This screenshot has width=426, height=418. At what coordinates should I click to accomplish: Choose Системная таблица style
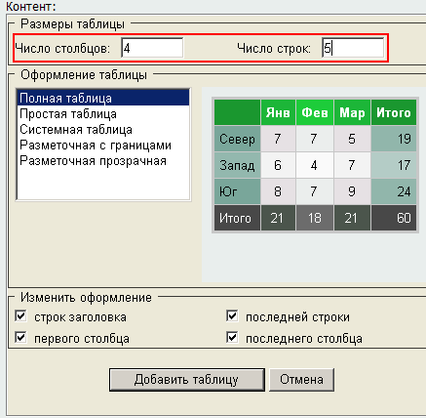[103, 130]
